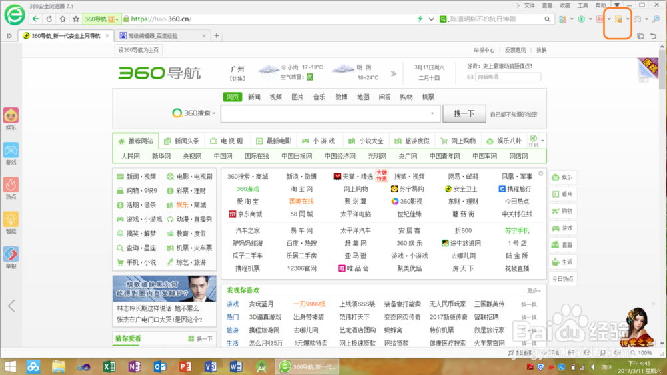Open the 举报中心 link at top

tap(484, 50)
